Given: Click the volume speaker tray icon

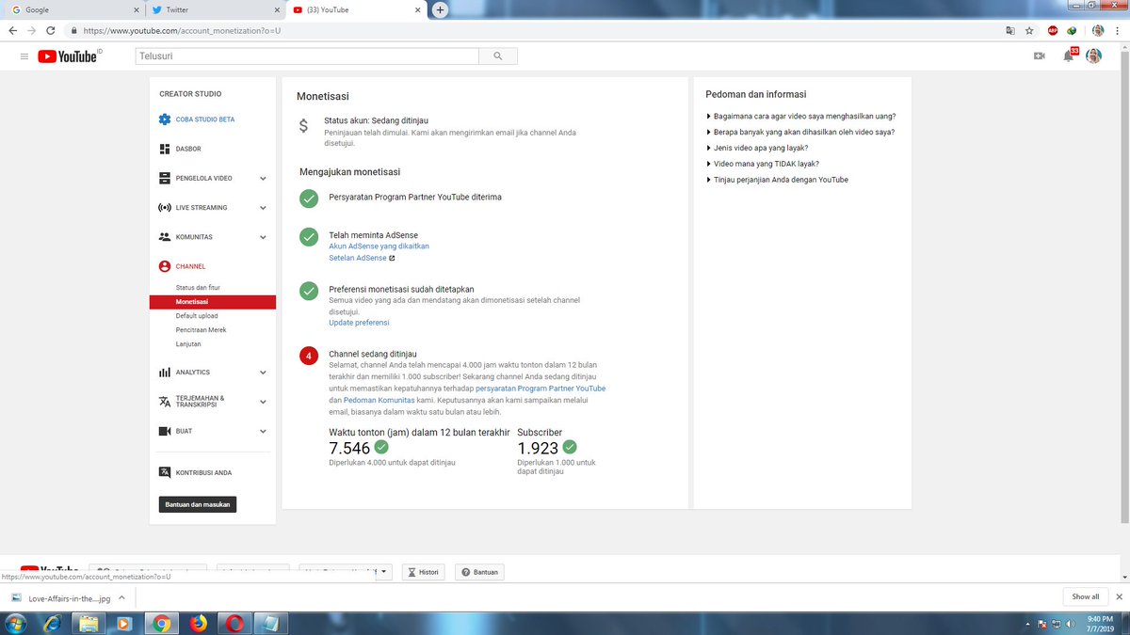Looking at the screenshot, I should pyautogui.click(x=1070, y=624).
